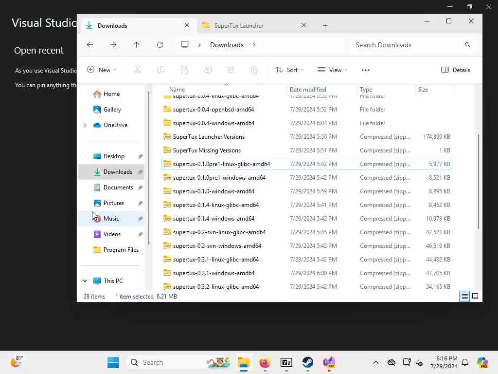The width and height of the screenshot is (498, 374).
Task: Click the Copy icon in toolbar
Action: [x=161, y=70]
